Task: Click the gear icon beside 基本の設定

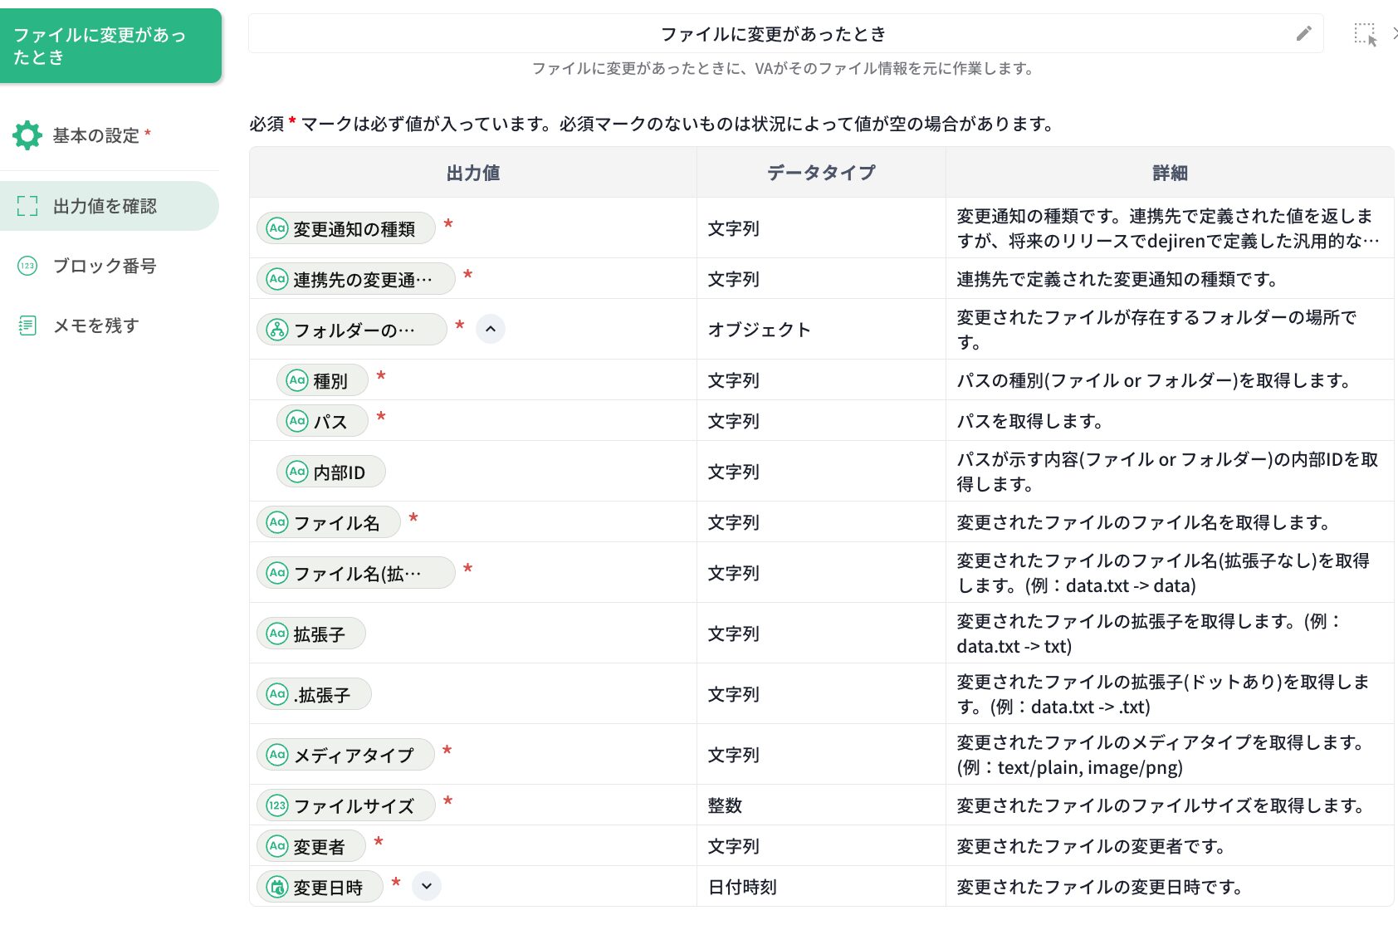Action: (27, 135)
